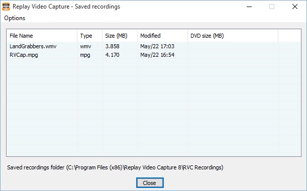This screenshot has width=307, height=191.
Task: Click the 4.170 size value
Action: pos(112,55)
